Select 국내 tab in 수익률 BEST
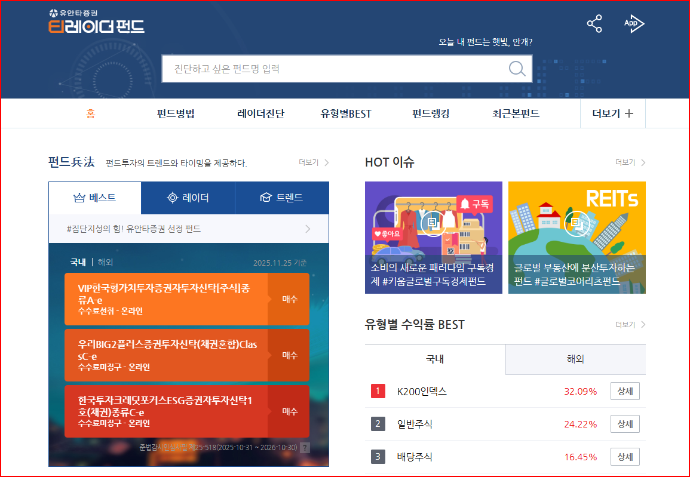The width and height of the screenshot is (690, 477). 436,359
